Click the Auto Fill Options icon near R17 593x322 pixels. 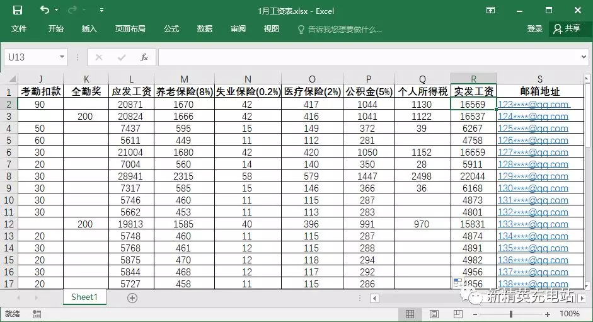(x=458, y=283)
